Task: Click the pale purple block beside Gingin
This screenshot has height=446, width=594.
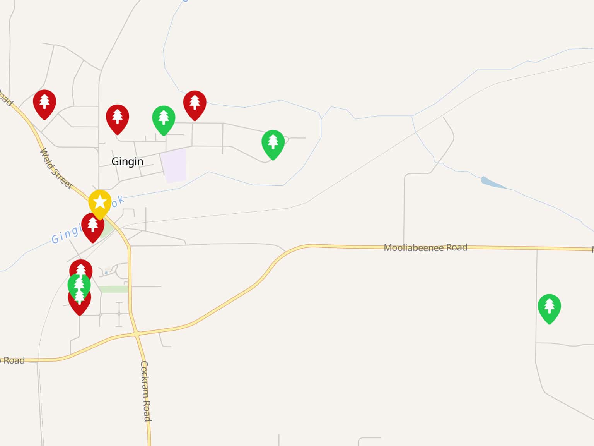Action: pyautogui.click(x=174, y=166)
